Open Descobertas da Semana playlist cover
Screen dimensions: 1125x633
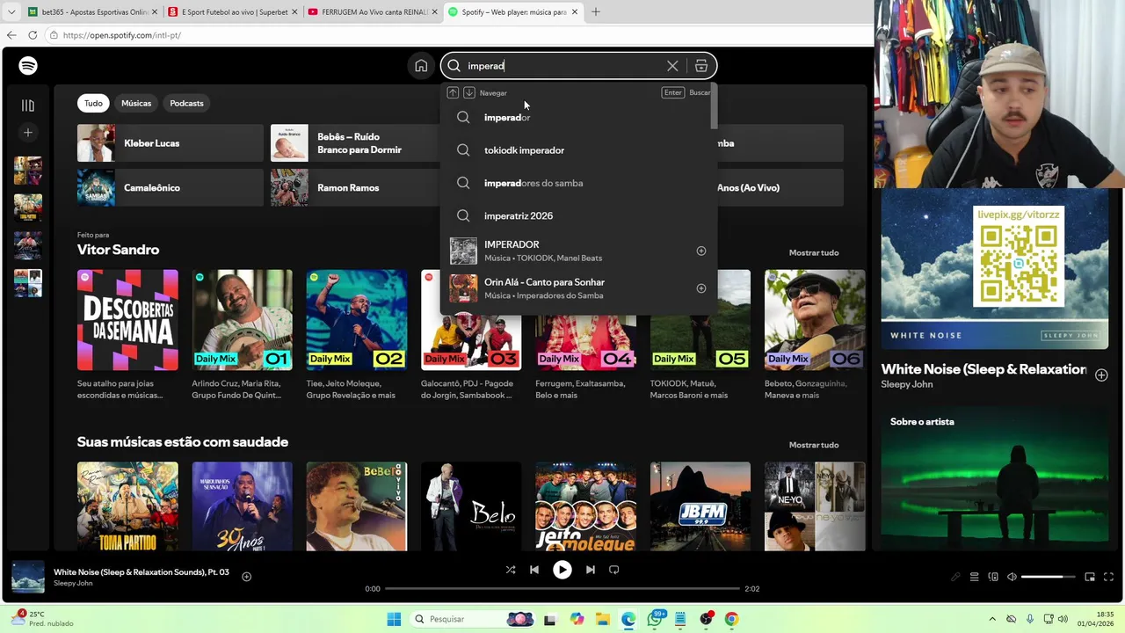[x=127, y=320]
